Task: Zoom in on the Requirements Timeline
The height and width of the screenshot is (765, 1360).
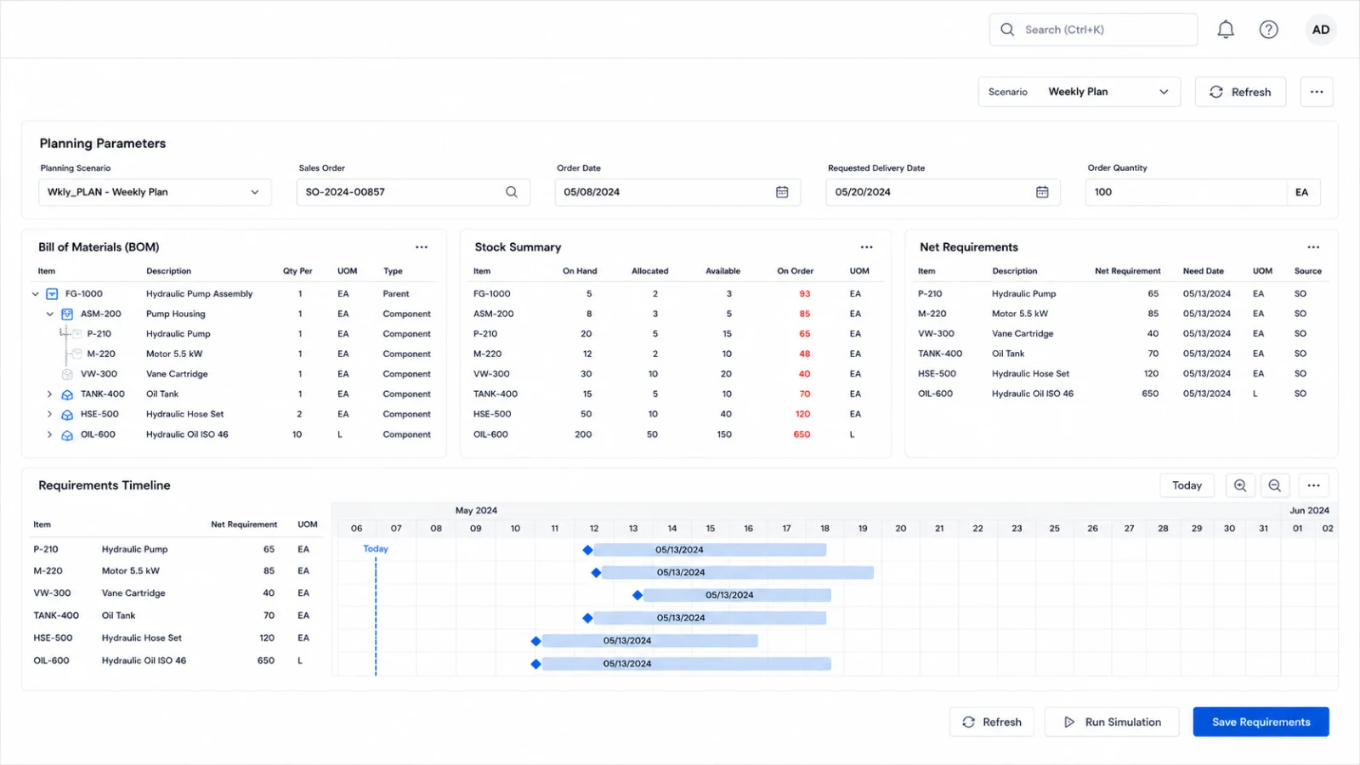Action: coord(1240,485)
